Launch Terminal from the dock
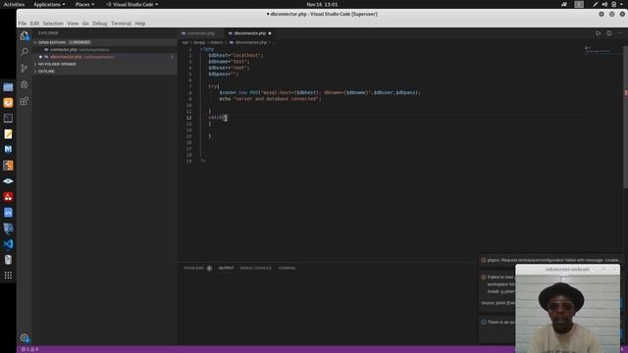Image resolution: width=628 pixels, height=353 pixels. 8,118
